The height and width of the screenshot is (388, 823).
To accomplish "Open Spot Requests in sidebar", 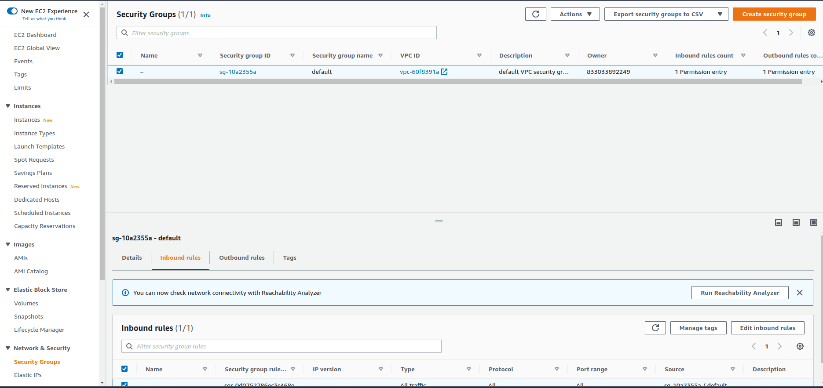I will [x=34, y=160].
